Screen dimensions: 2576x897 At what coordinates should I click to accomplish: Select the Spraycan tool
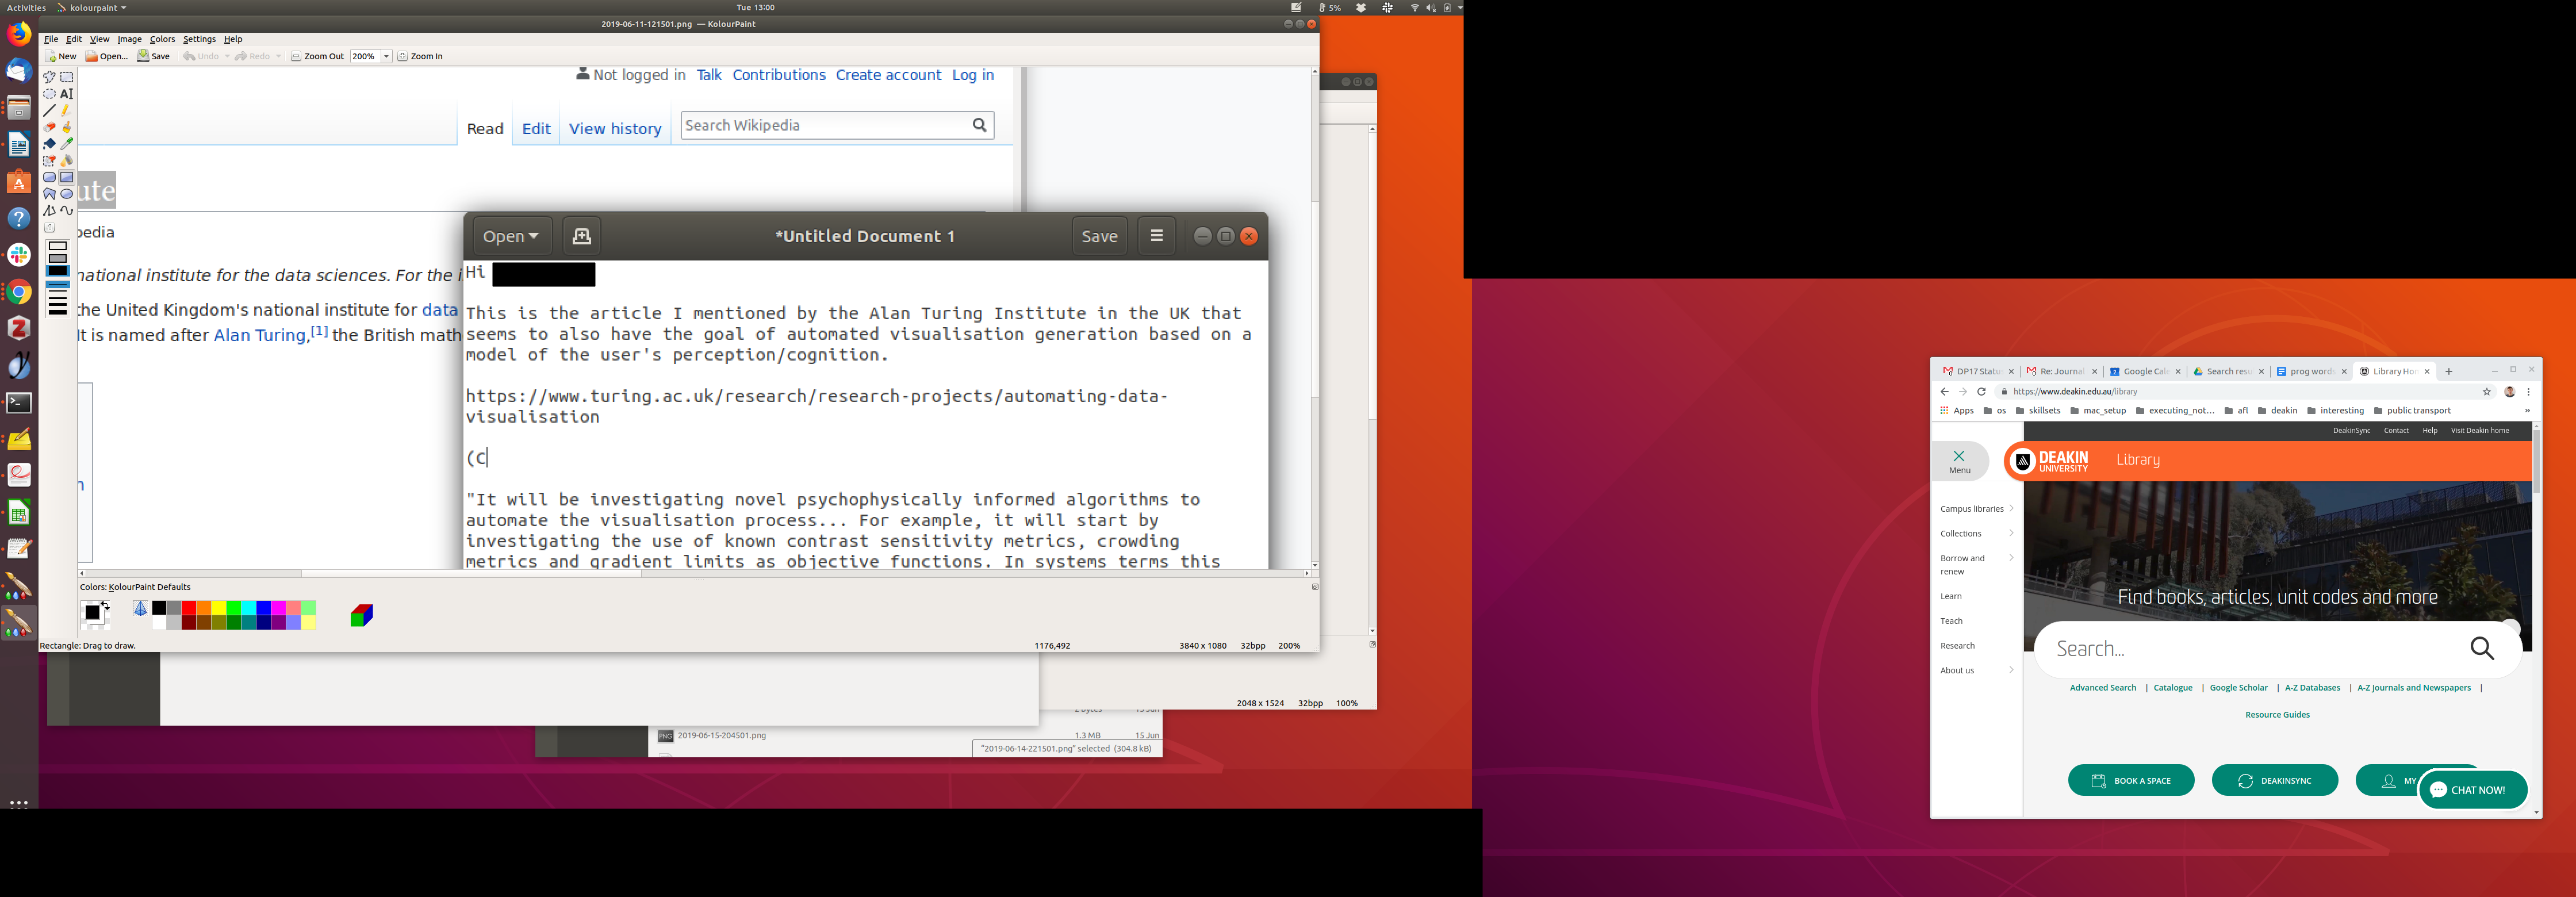(x=67, y=160)
